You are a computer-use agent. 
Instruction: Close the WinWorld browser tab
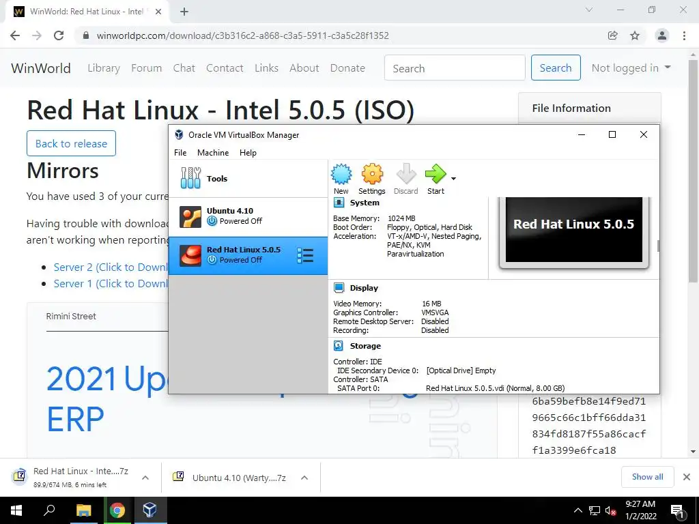(x=158, y=12)
